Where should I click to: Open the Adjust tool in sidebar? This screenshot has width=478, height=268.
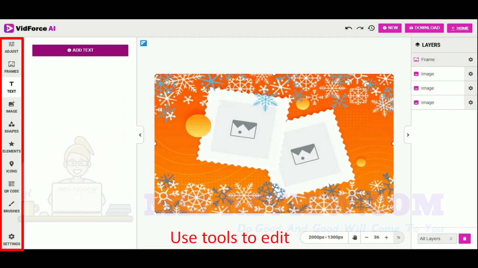12,47
